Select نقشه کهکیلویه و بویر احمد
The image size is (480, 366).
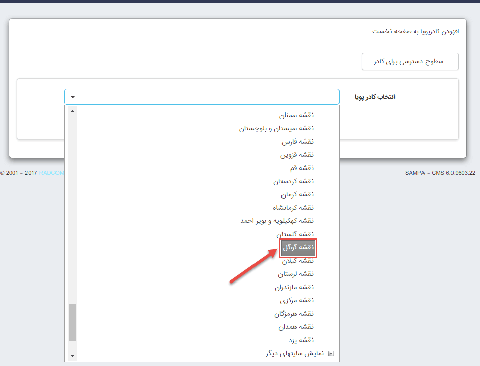tap(277, 221)
